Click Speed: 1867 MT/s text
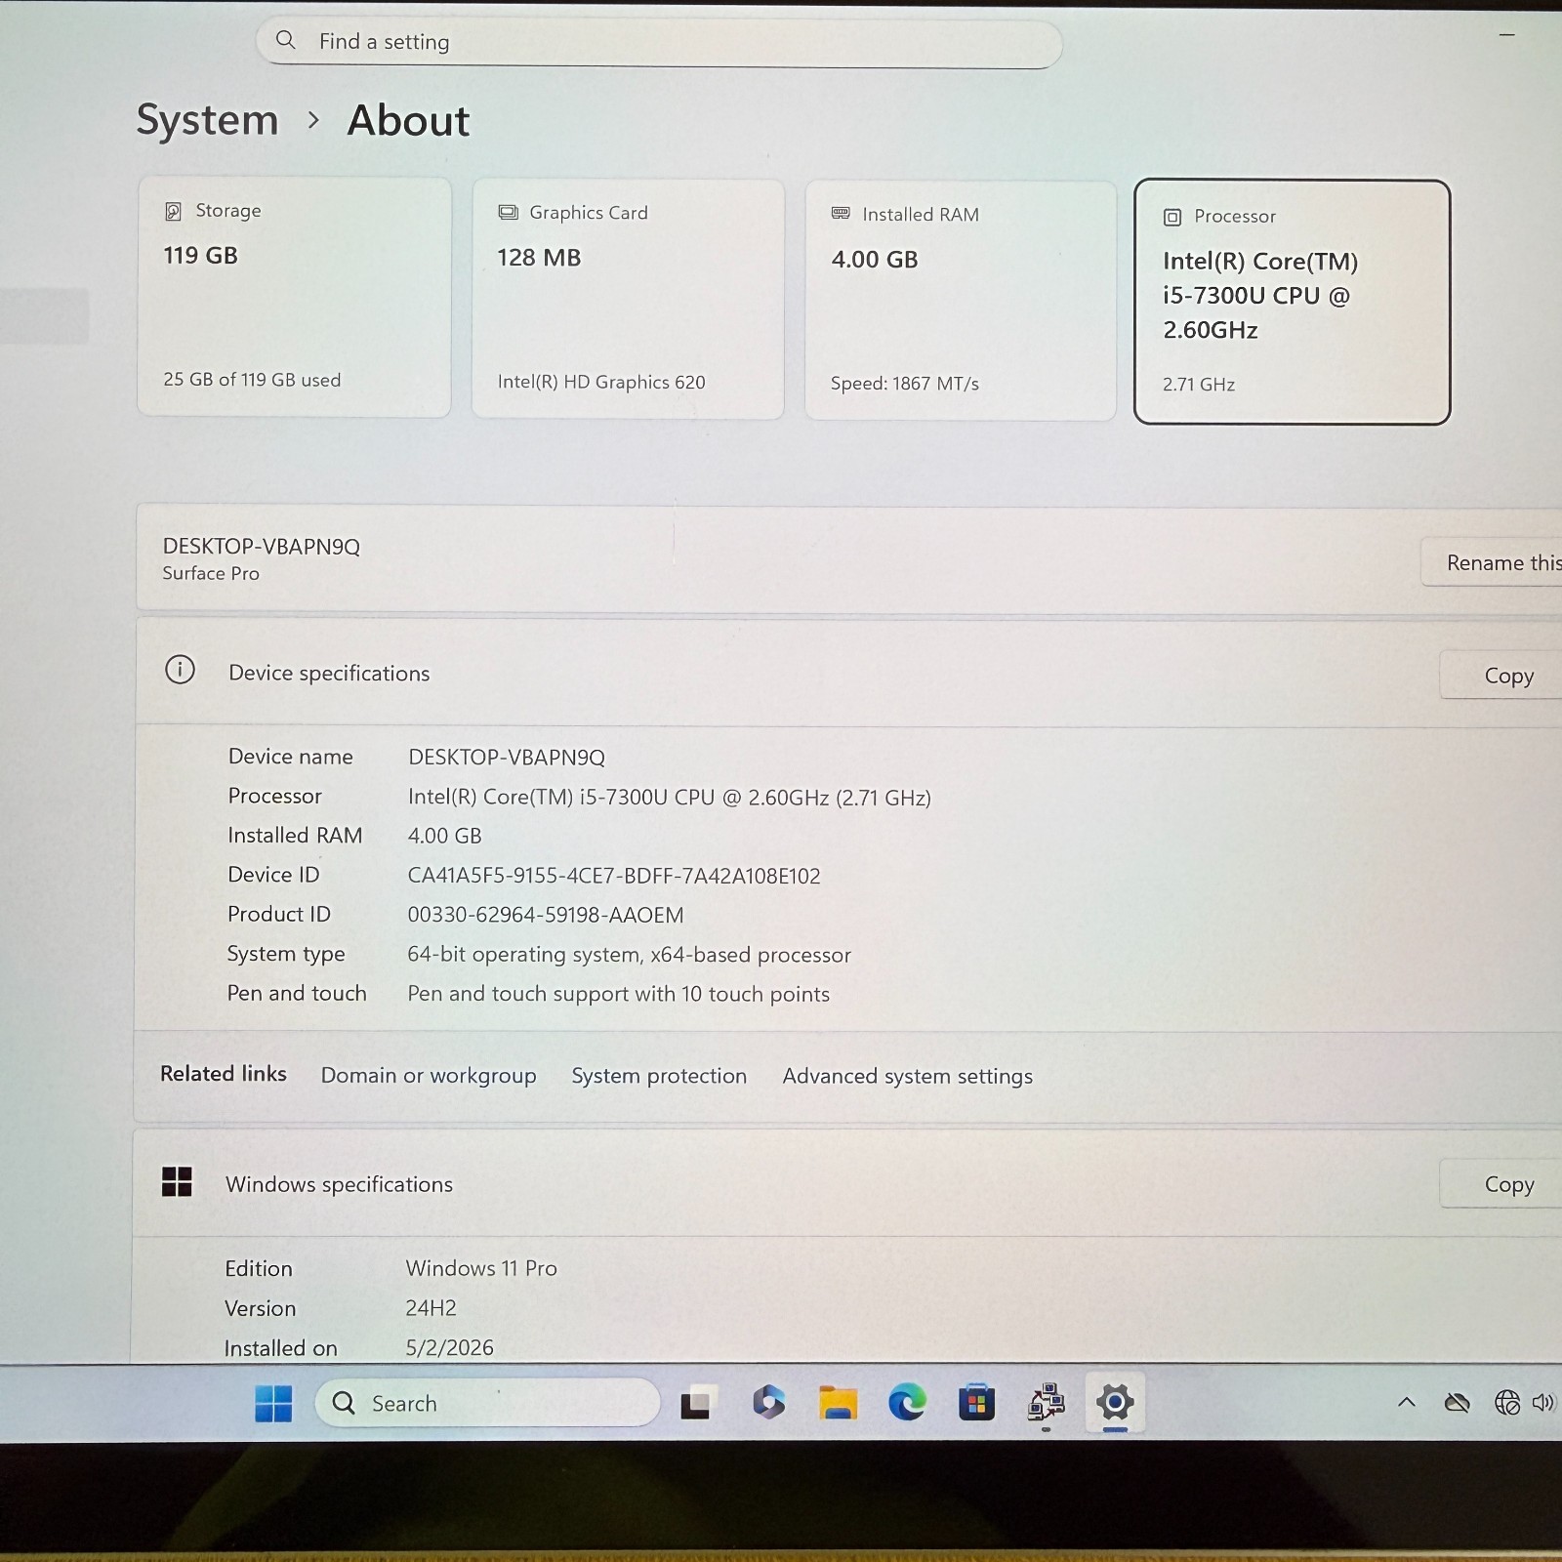The height and width of the screenshot is (1562, 1562). (x=905, y=384)
